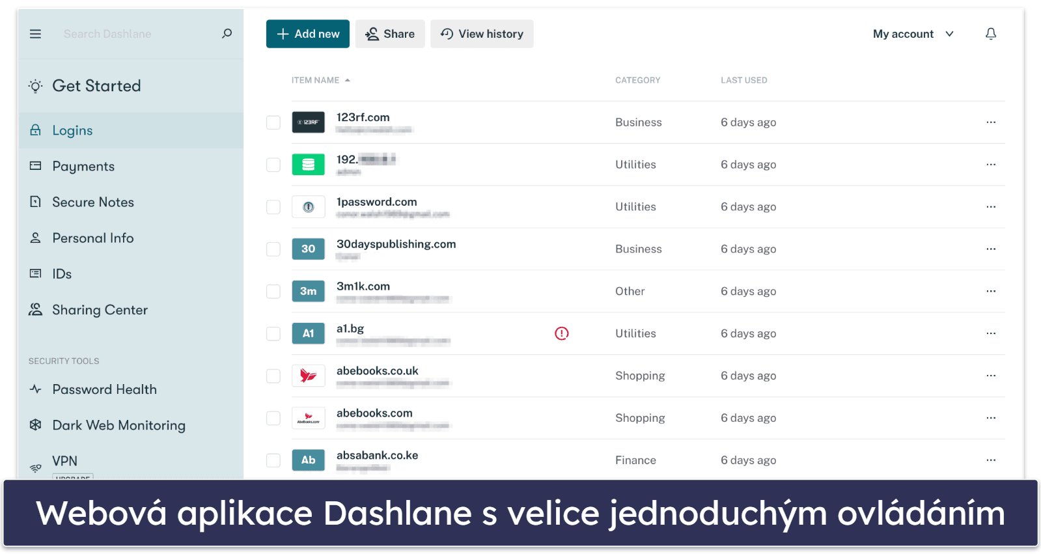Click 'Other' category in 3m1k.com row
The width and height of the screenshot is (1041, 554).
click(x=630, y=291)
